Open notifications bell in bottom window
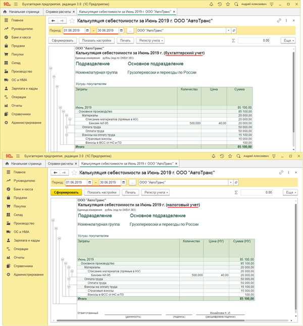This screenshot has height=326, width=303. pyautogui.click(x=214, y=156)
